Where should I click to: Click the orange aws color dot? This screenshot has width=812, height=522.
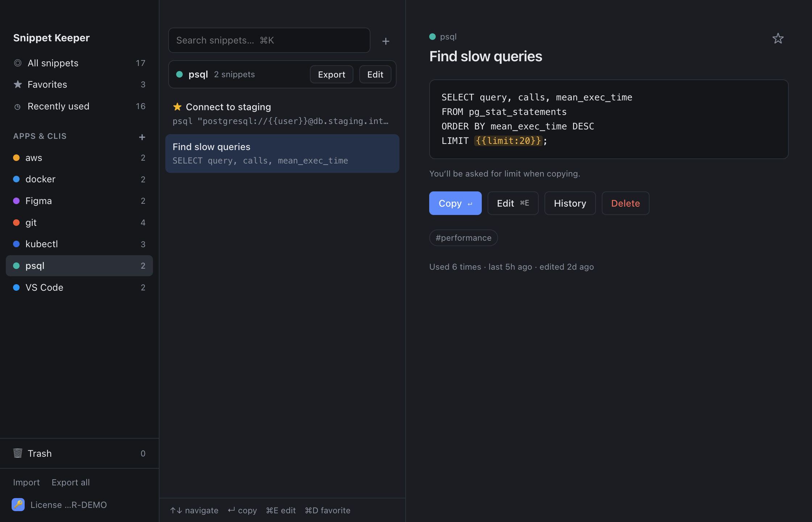pyautogui.click(x=16, y=158)
